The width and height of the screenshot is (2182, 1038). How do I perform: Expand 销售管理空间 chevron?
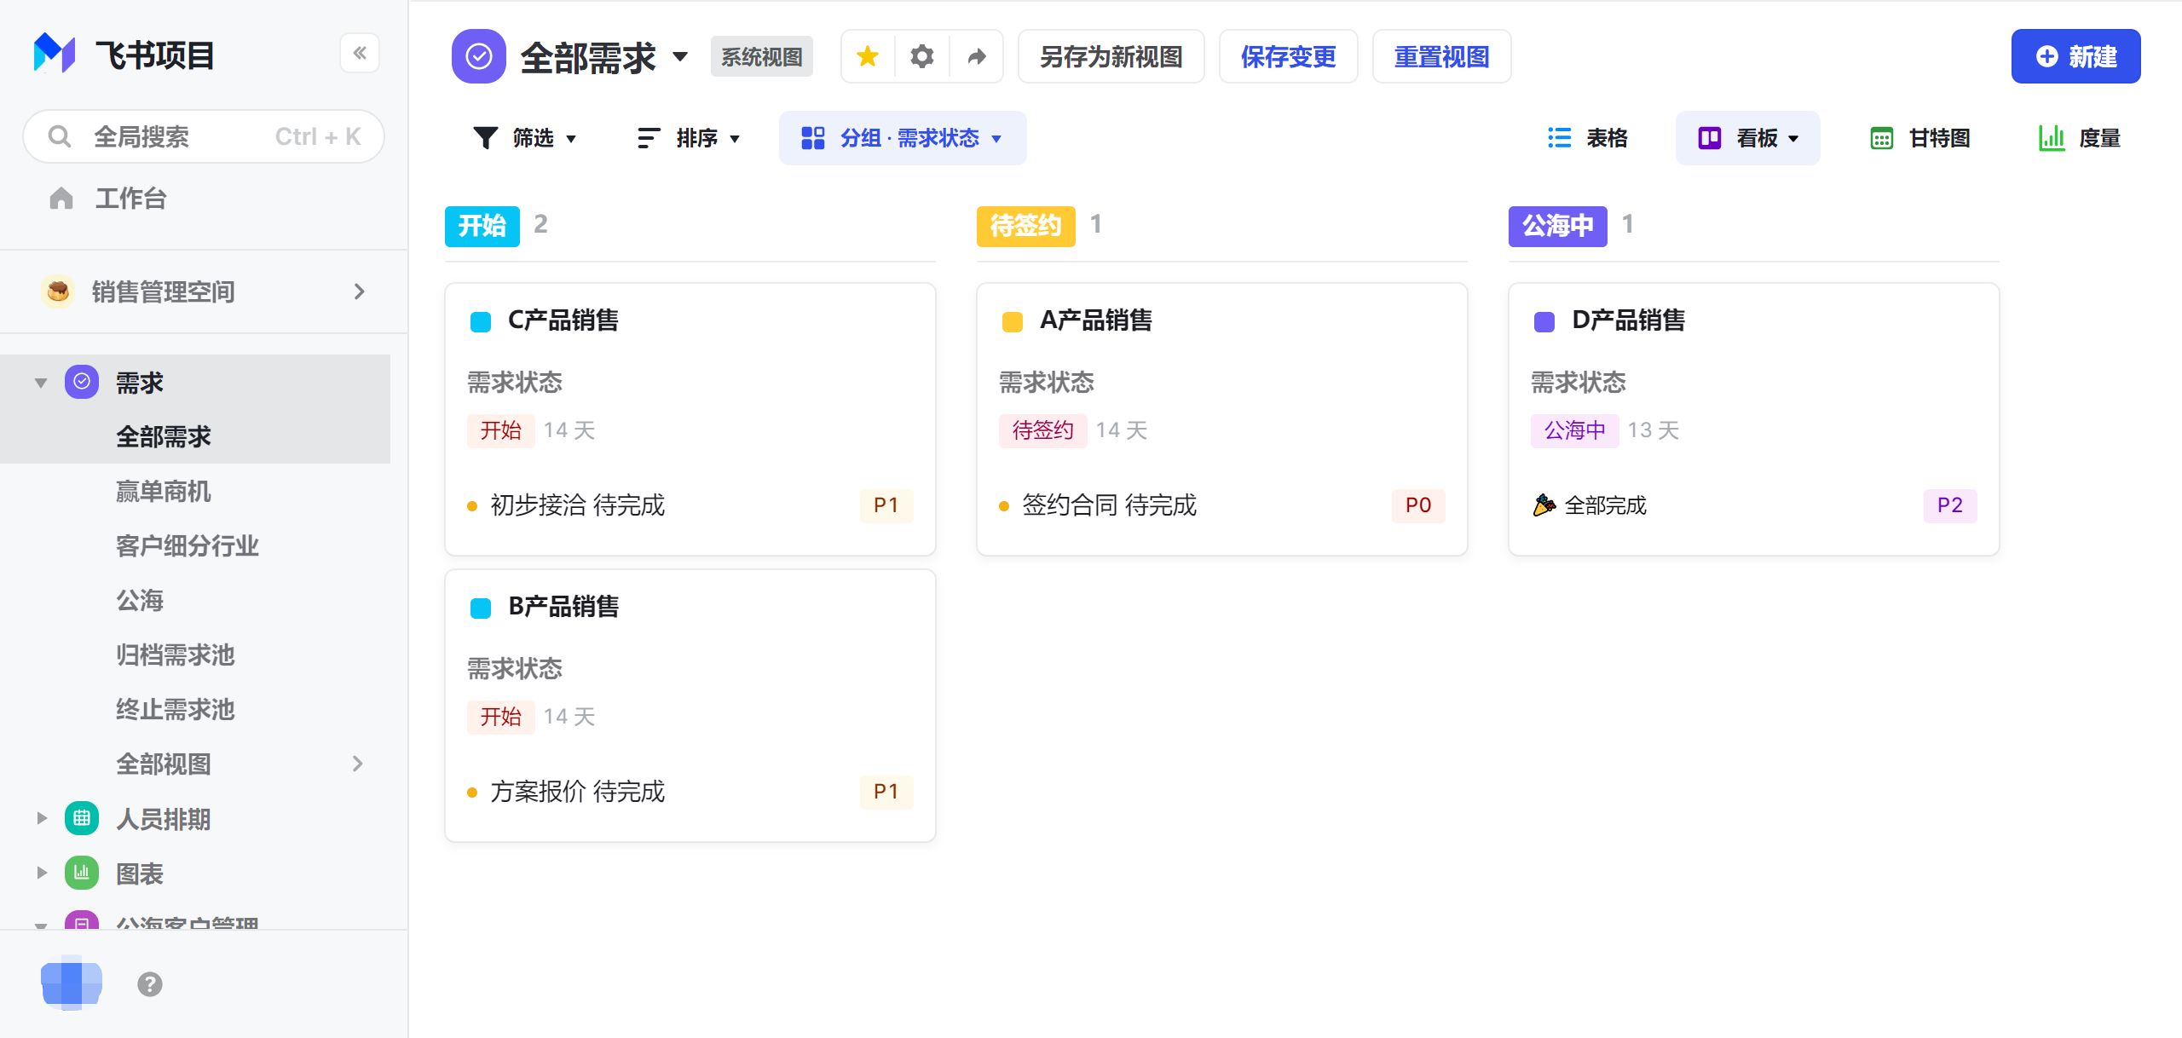(360, 291)
